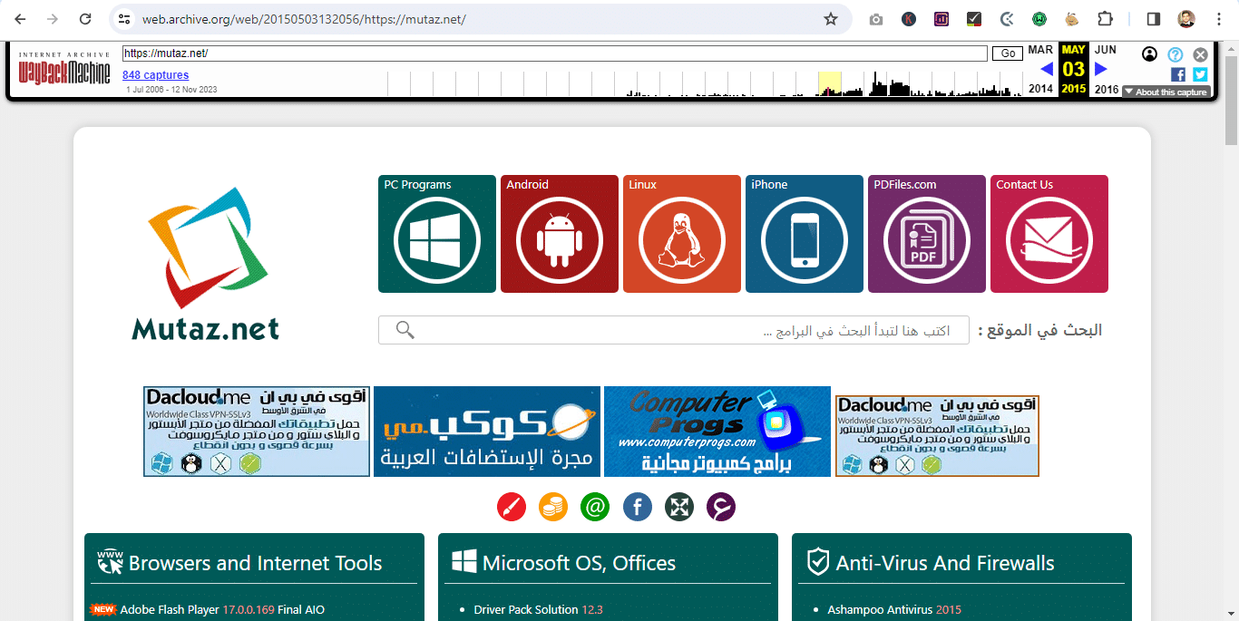The width and height of the screenshot is (1239, 621).
Task: Go to next capture with right arrow
Action: [1101, 69]
